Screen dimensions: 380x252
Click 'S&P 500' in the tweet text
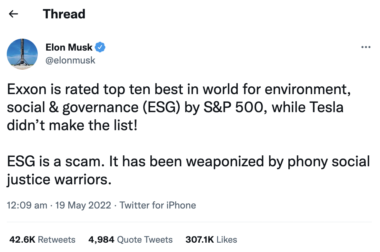point(233,107)
